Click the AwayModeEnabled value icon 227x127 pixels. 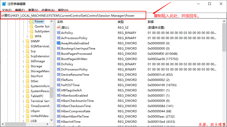click(x=58, y=43)
